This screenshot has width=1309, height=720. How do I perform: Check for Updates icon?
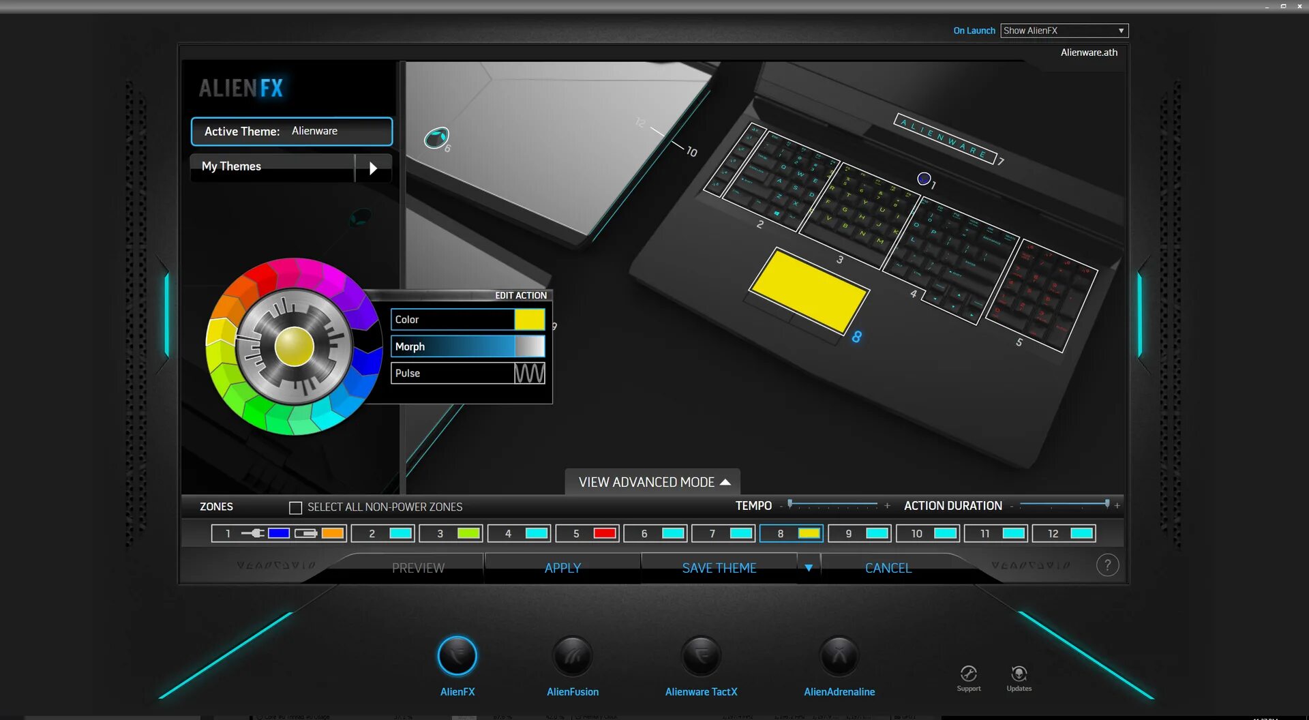pyautogui.click(x=1019, y=674)
